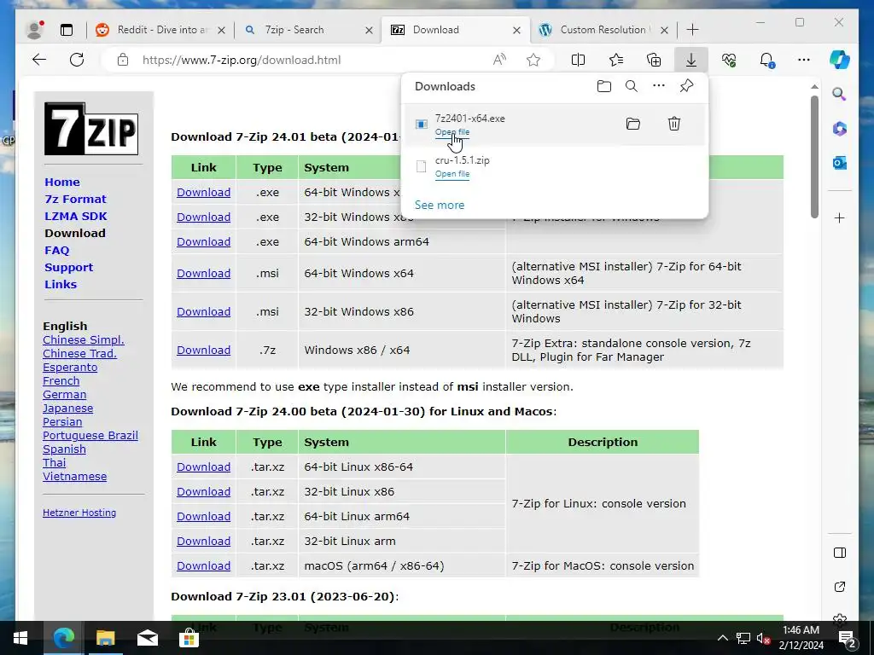
Task: Open Support sidebar link
Action: click(68, 267)
